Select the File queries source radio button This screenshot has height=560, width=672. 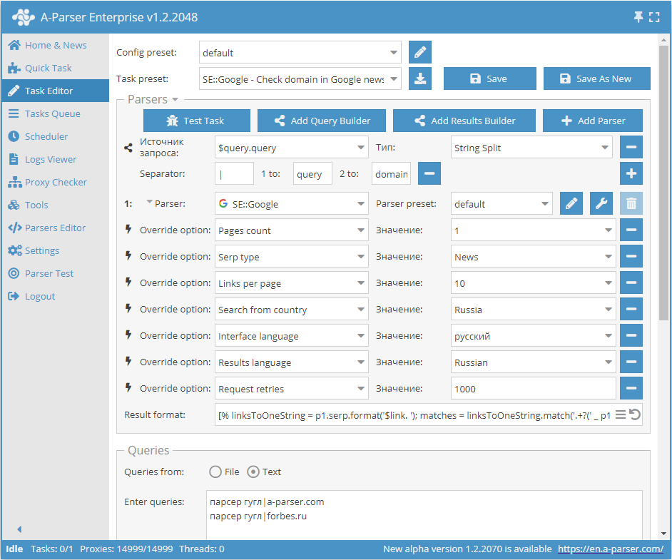pyautogui.click(x=215, y=472)
